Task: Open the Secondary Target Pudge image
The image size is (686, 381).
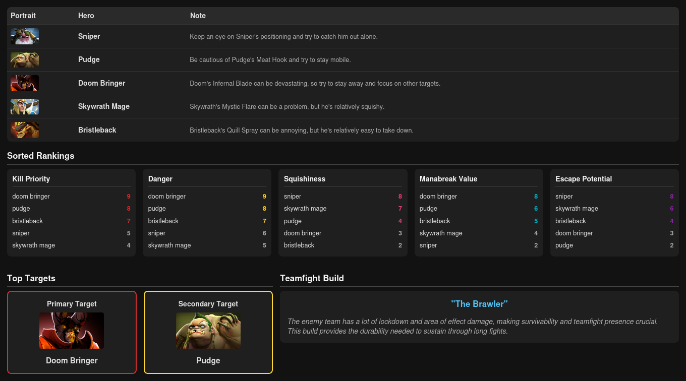Action: (x=208, y=331)
